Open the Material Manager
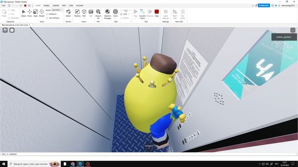298x167 pixels. (x=108, y=14)
